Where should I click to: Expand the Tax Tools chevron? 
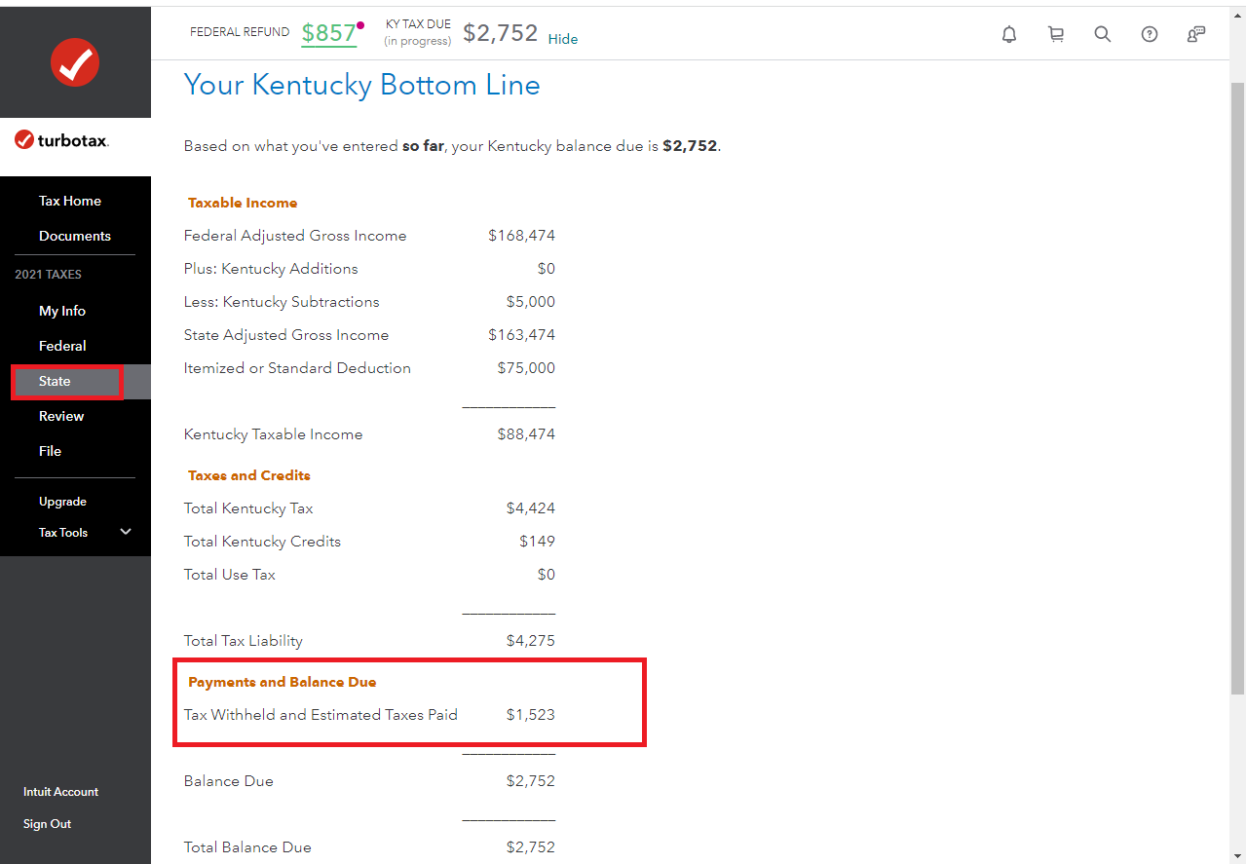tap(126, 532)
